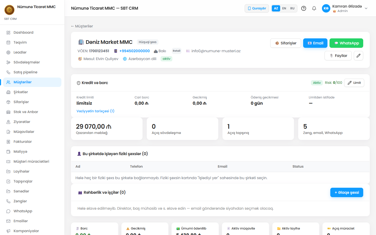
Task: Switch interface language to AZ
Action: [276, 8]
